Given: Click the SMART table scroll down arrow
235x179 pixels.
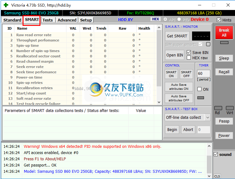Looking at the screenshot, I should pos(159,102).
